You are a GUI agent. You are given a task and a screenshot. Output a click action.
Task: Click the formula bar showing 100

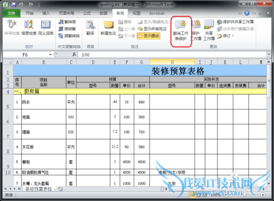click(x=172, y=54)
